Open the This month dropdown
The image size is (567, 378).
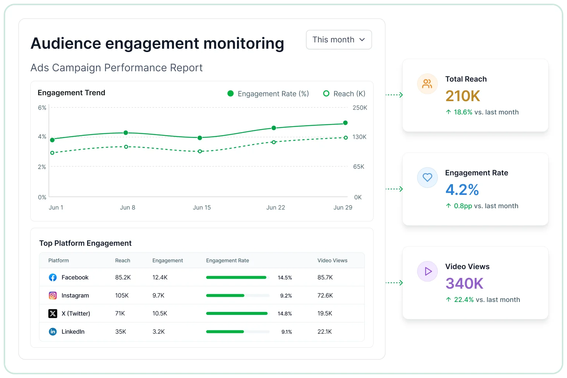[x=339, y=39]
